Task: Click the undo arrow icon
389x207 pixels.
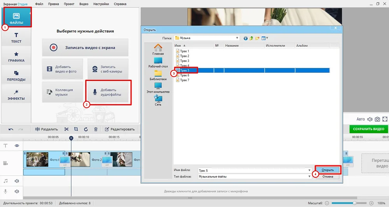Action: click(x=11, y=129)
